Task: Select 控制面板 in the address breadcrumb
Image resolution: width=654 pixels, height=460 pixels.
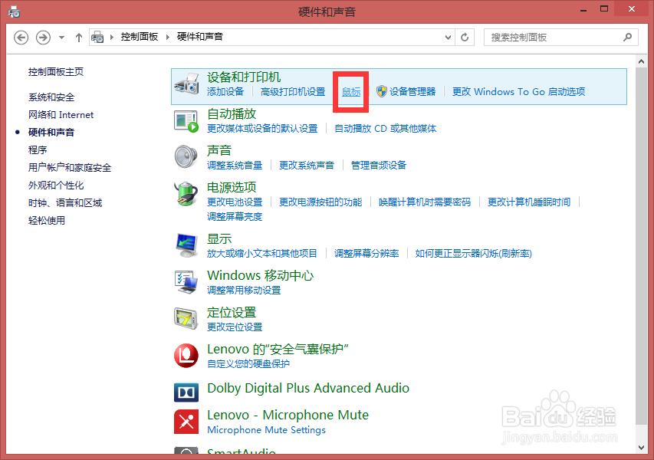Action: 140,37
